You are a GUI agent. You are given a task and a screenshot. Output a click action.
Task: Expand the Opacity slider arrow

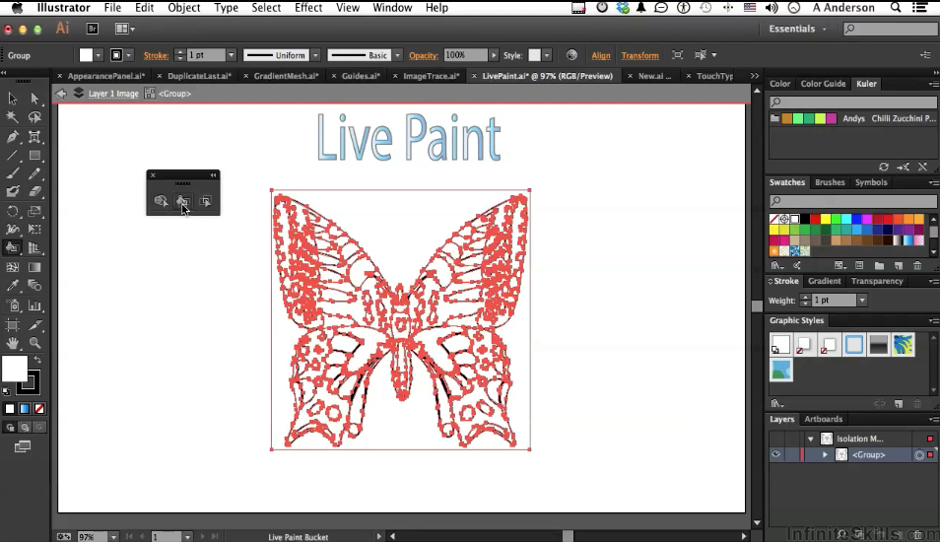click(x=494, y=55)
